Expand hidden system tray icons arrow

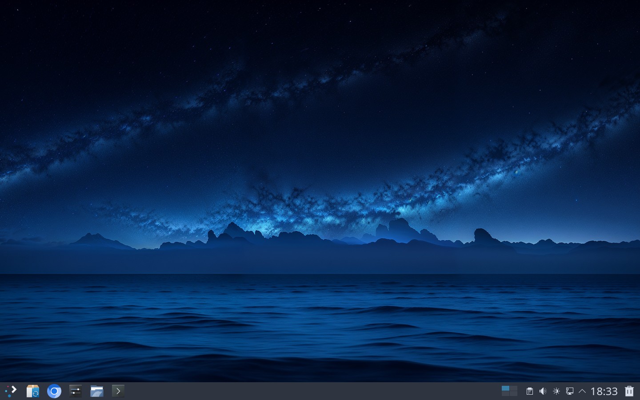click(x=582, y=391)
